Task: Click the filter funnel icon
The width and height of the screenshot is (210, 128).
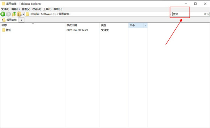Action: click(208, 14)
